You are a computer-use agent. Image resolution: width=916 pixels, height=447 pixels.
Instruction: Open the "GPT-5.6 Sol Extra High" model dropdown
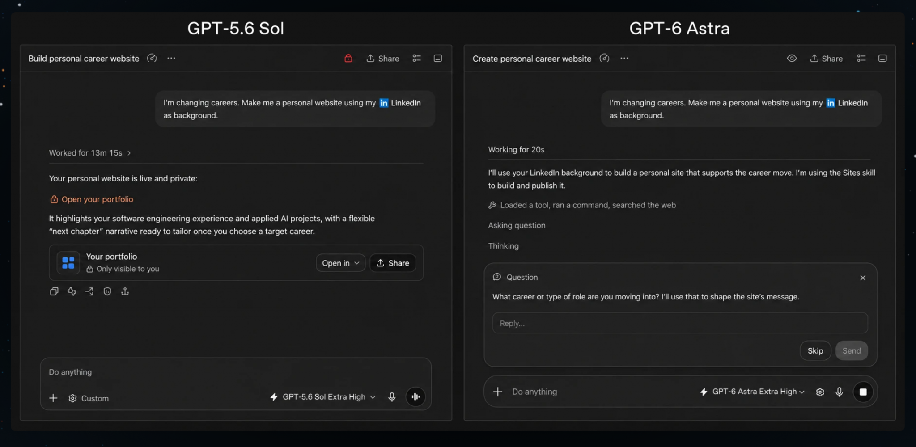coord(323,397)
